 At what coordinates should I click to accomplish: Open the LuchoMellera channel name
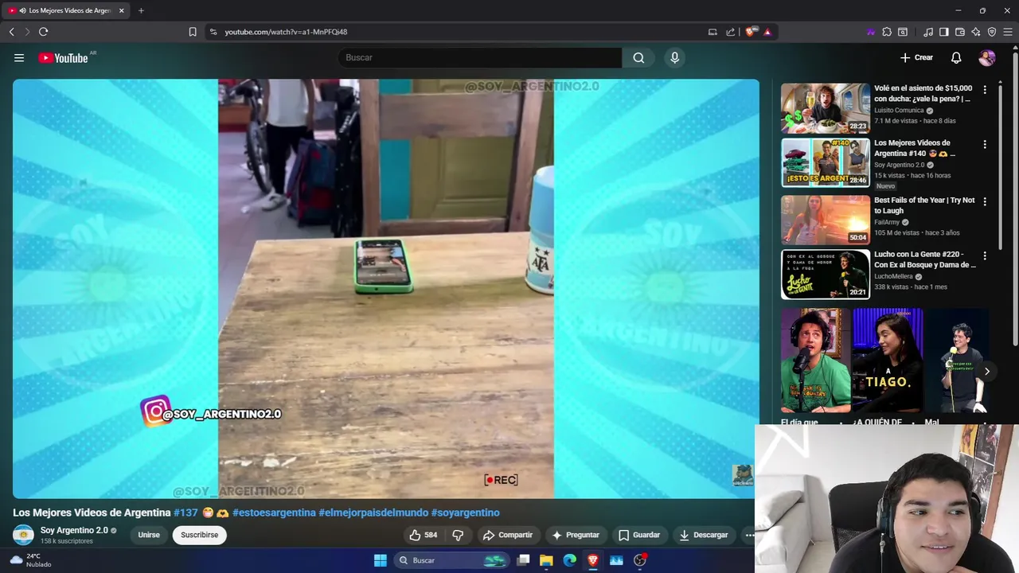893,276
